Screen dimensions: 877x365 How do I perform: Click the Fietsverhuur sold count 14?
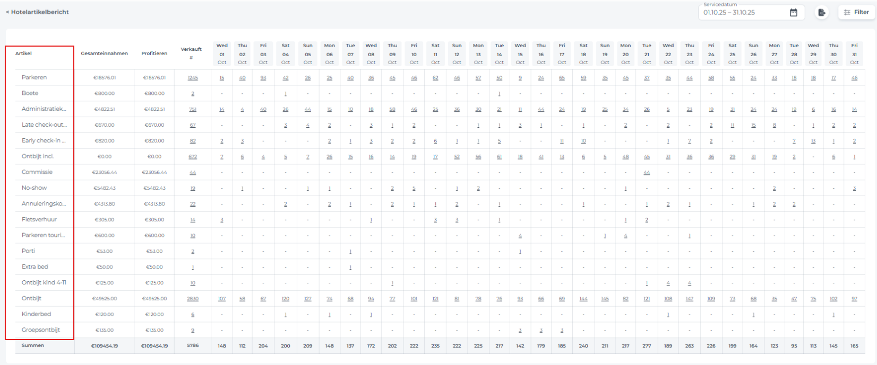click(192, 220)
